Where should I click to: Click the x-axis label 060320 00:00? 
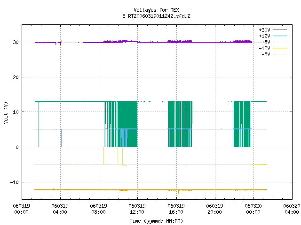pyautogui.click(x=253, y=209)
